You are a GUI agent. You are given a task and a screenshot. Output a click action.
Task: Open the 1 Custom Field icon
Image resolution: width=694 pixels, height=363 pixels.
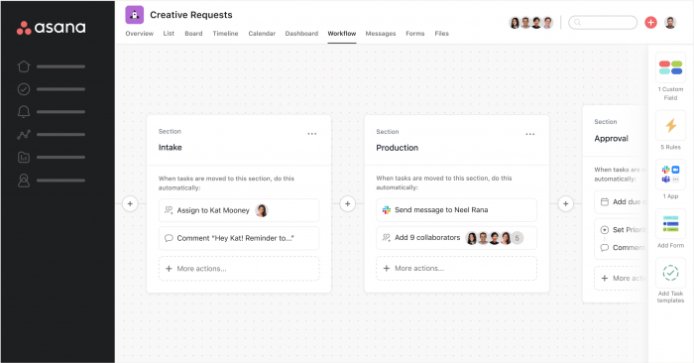tap(670, 67)
